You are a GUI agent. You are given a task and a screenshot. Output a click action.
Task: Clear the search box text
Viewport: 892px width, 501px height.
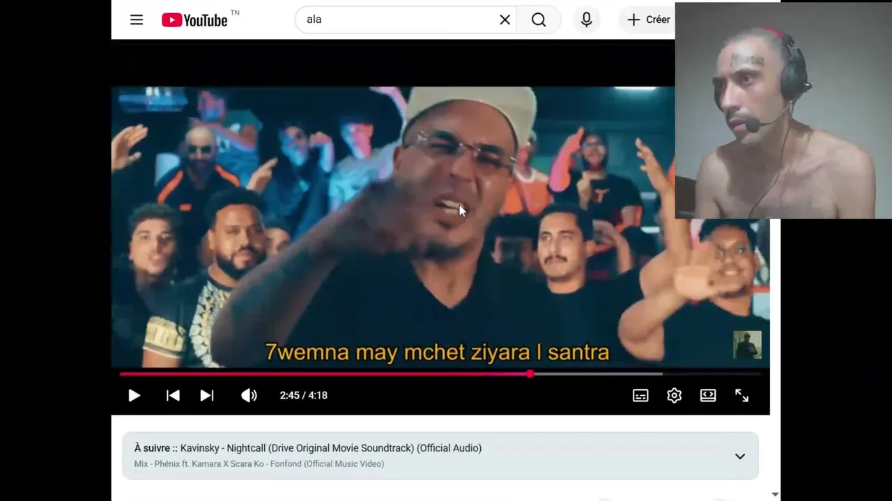tap(505, 19)
